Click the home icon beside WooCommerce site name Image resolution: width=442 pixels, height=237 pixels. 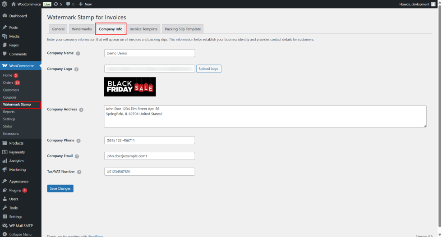tap(13, 4)
